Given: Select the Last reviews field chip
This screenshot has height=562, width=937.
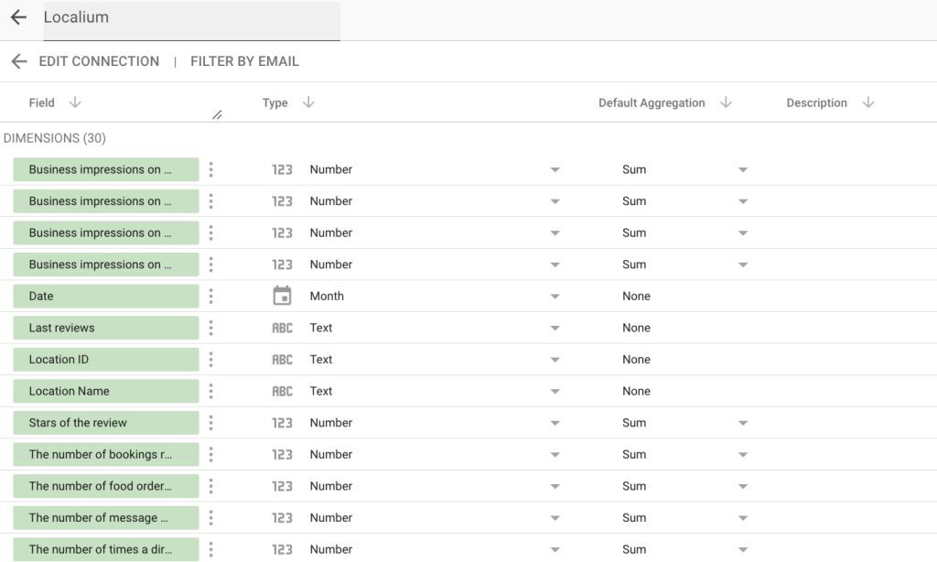Looking at the screenshot, I should pos(106,328).
